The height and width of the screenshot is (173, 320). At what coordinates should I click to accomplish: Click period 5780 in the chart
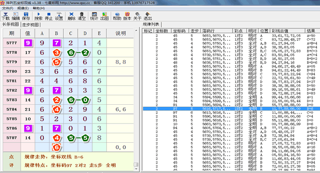(x=12, y=72)
